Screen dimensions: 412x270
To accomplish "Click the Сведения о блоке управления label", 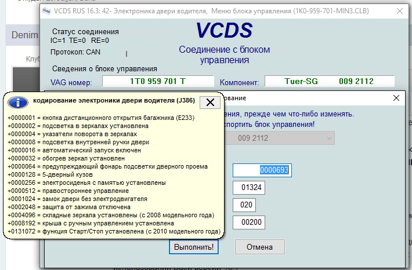I will point(104,69).
